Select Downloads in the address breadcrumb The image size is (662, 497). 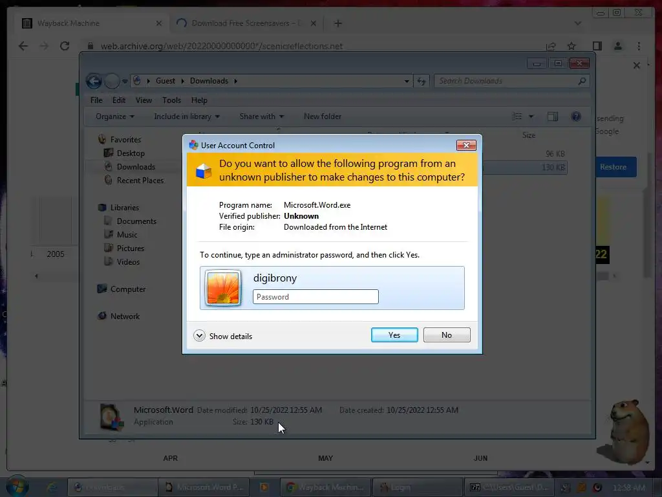[209, 81]
